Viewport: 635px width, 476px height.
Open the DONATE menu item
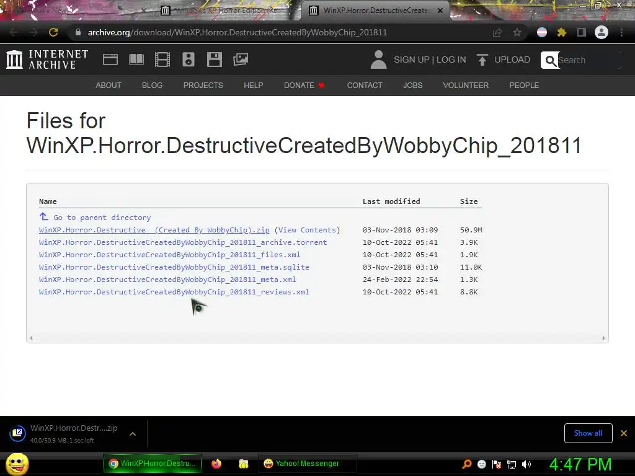304,86
